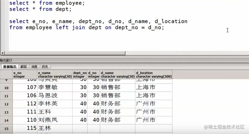Click dept_no 40 in row 14
Image resolution: width=249 pixels, height=134 pixels.
pos(80,120)
